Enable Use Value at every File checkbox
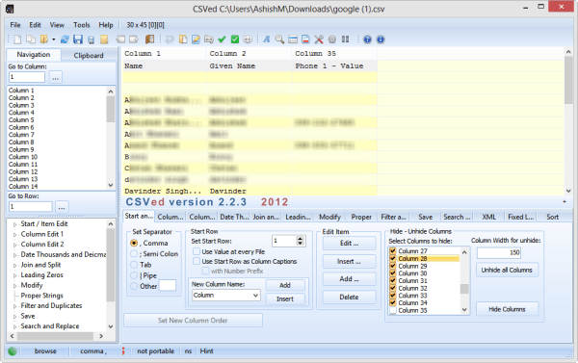 (x=197, y=251)
